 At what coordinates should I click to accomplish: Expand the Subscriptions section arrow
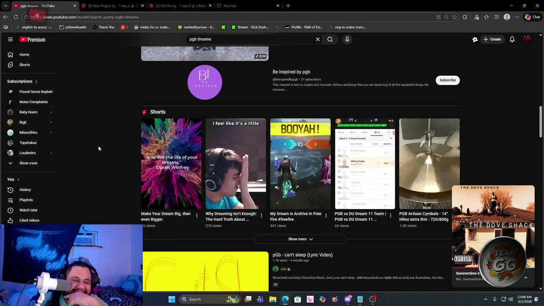click(x=36, y=81)
